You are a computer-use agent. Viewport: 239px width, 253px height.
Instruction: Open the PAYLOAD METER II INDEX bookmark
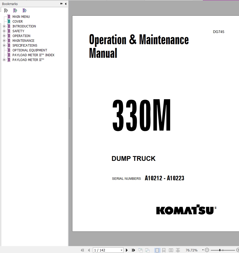33,55
